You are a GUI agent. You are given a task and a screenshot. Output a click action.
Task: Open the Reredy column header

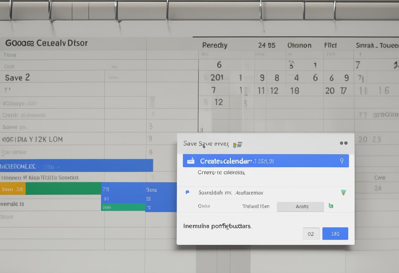point(215,45)
